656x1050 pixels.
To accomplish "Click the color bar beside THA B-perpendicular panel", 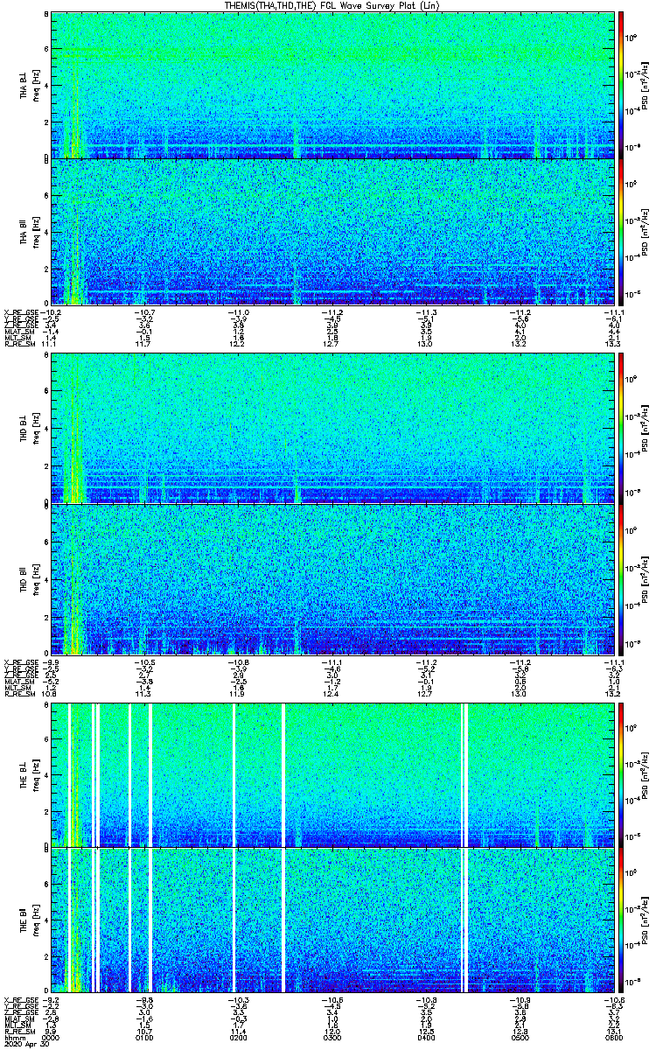I will click(621, 85).
